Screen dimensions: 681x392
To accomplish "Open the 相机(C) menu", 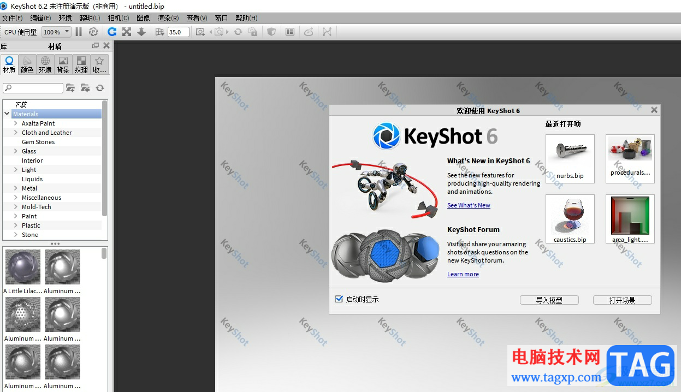I will pos(119,18).
